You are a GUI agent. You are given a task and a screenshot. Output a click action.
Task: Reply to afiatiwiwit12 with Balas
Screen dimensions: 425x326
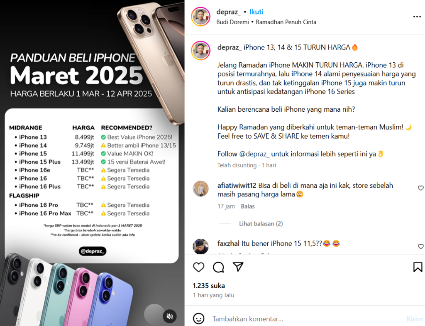click(x=248, y=206)
